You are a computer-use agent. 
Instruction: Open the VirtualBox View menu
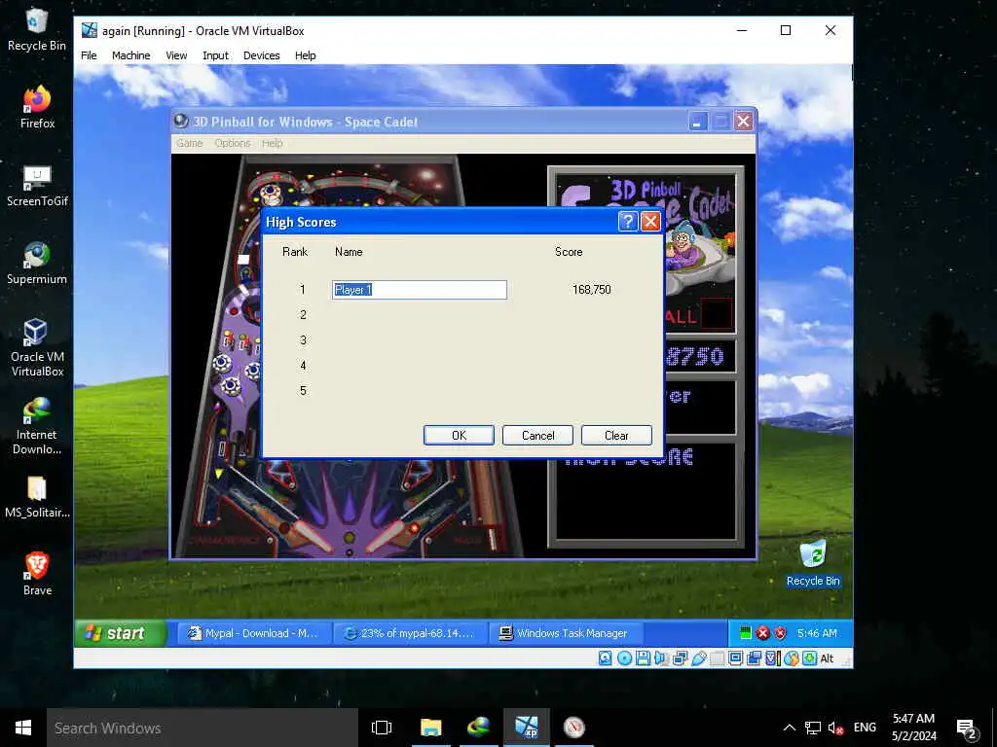coord(176,55)
